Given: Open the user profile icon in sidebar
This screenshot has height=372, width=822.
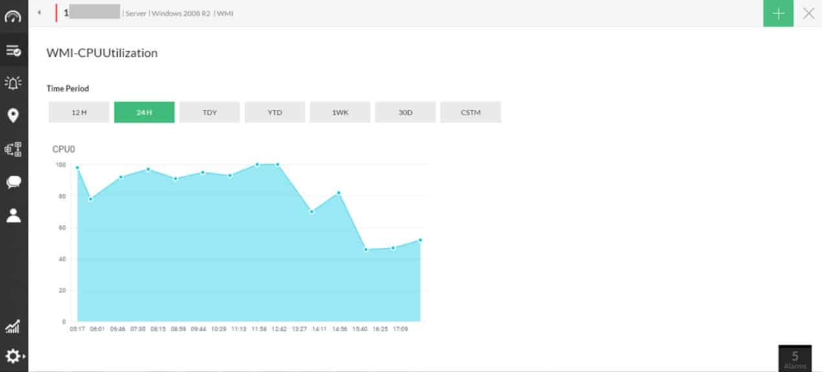Looking at the screenshot, I should pos(13,216).
